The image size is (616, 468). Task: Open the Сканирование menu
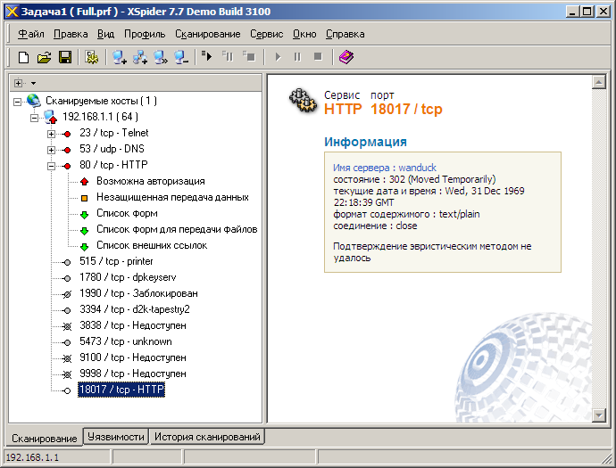coord(207,34)
